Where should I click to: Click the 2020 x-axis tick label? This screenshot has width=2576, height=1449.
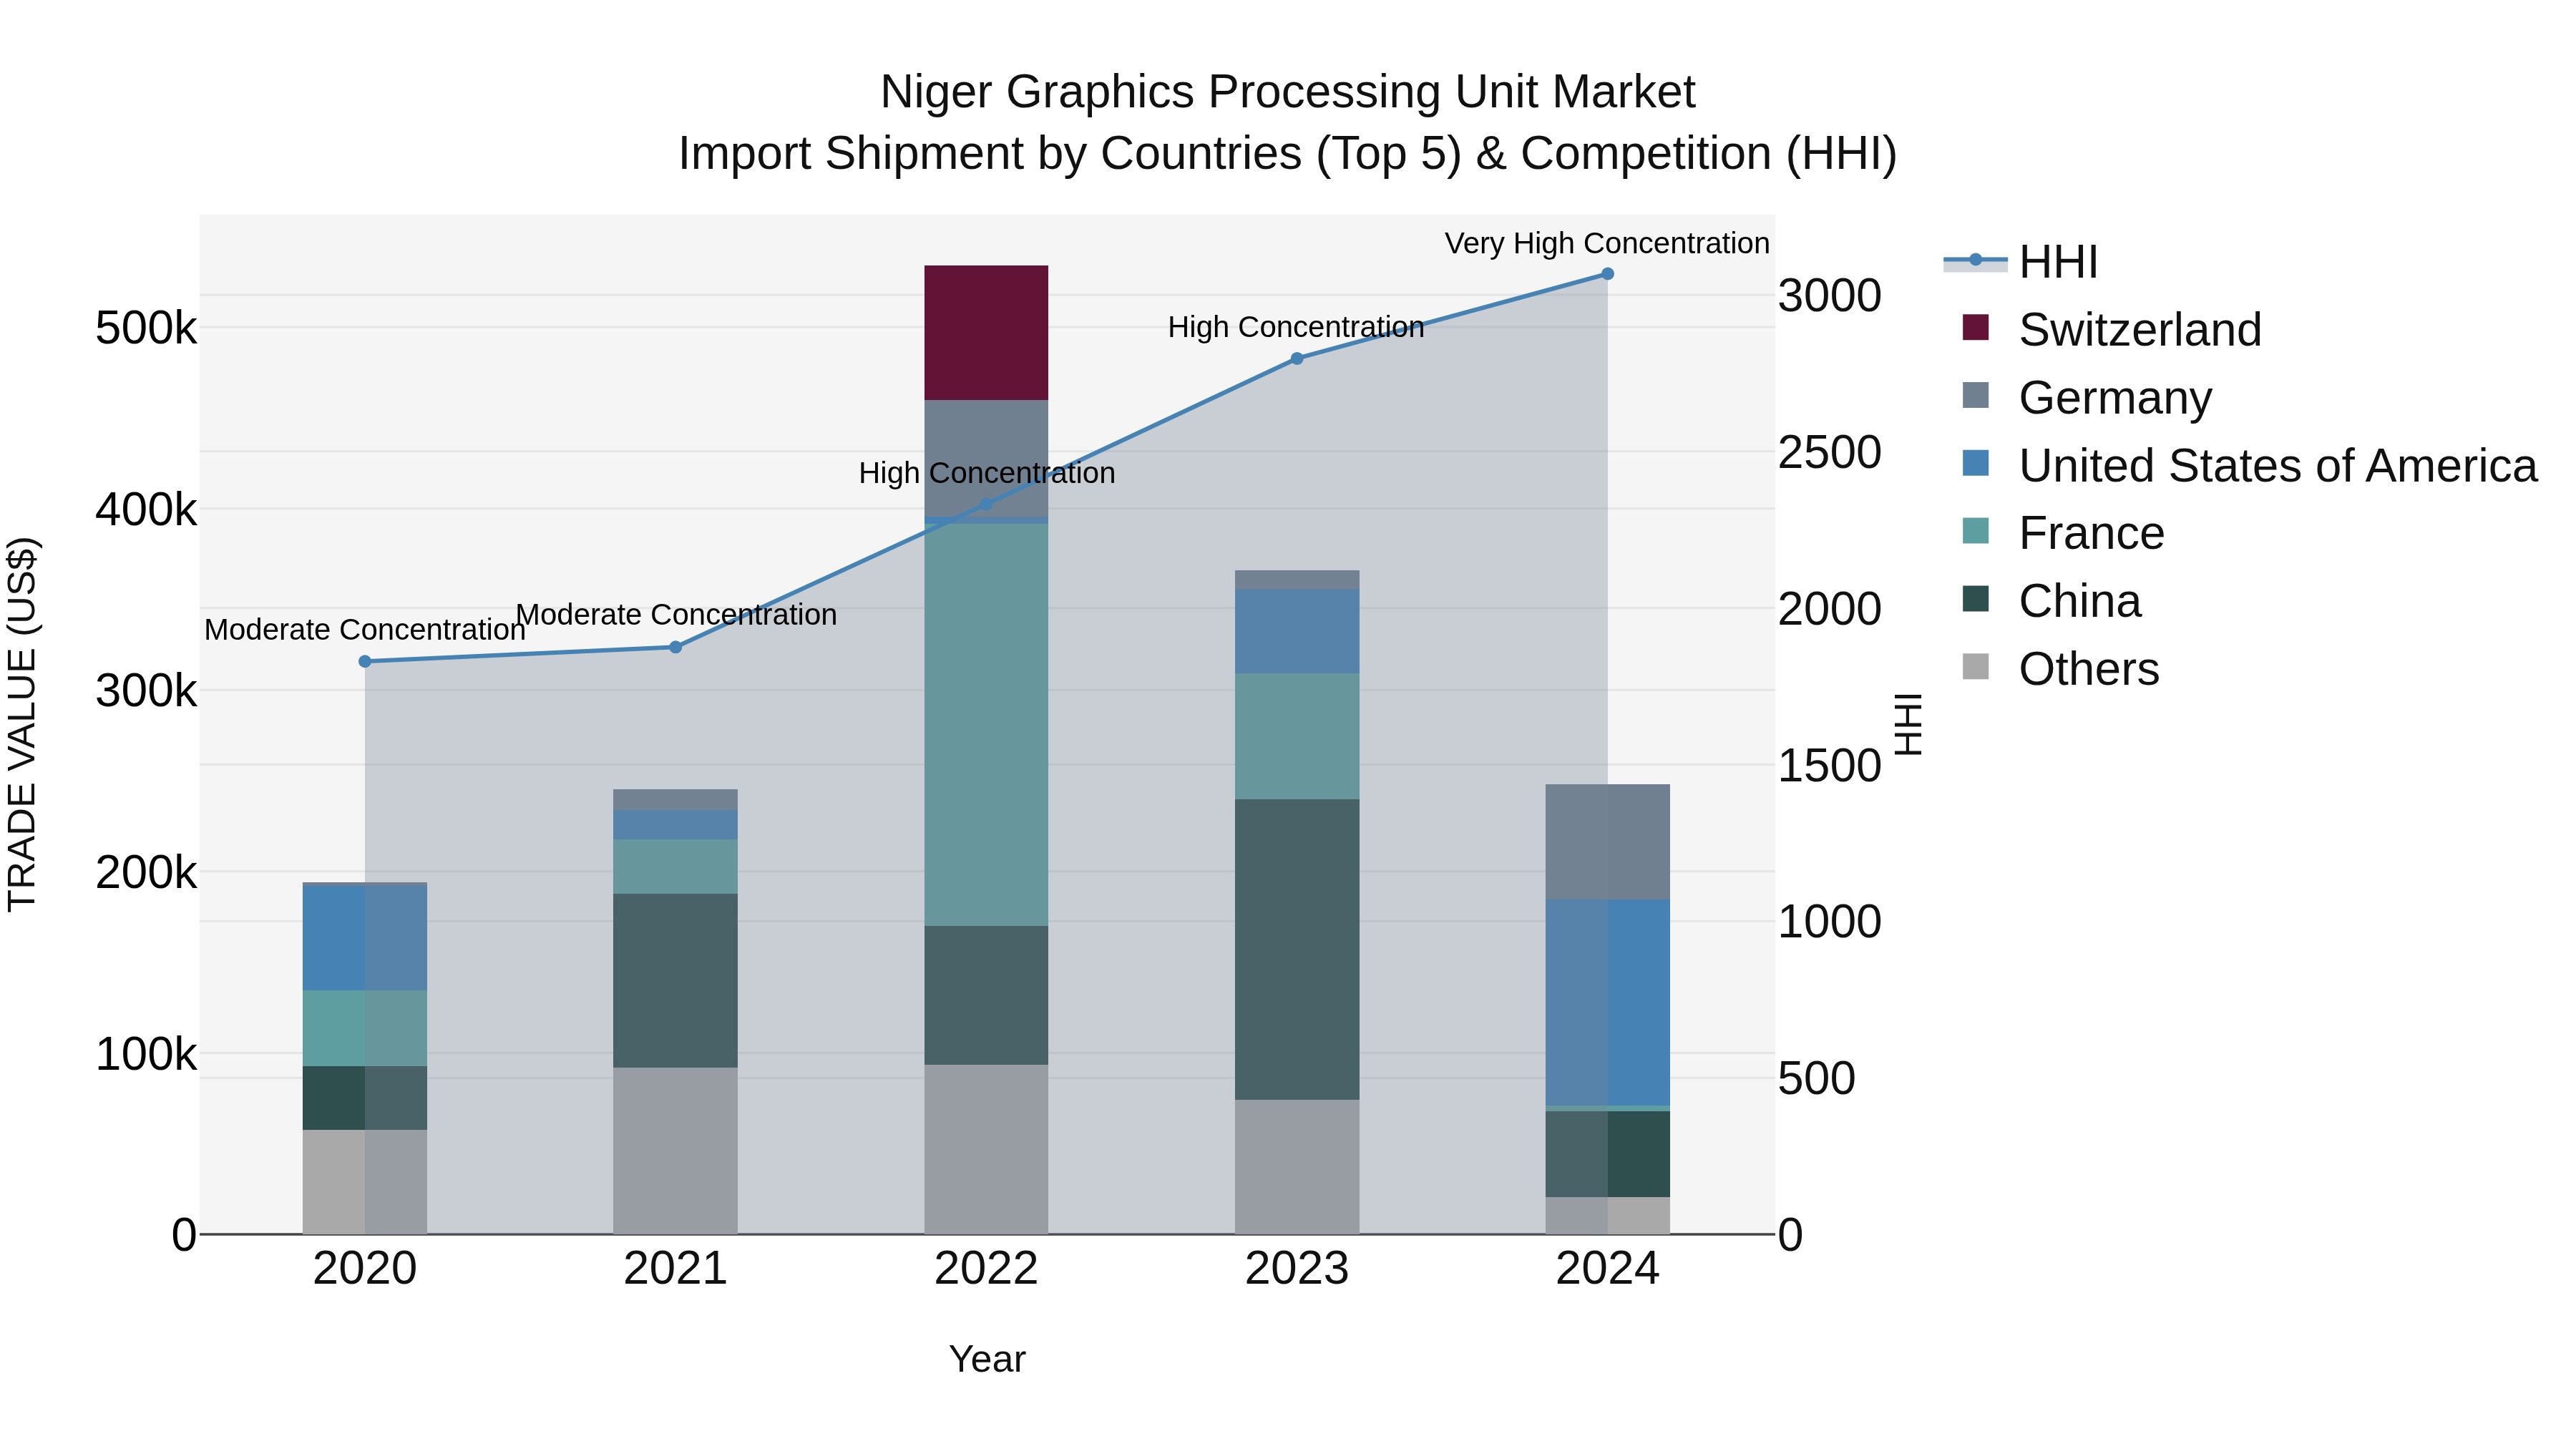tap(365, 1269)
